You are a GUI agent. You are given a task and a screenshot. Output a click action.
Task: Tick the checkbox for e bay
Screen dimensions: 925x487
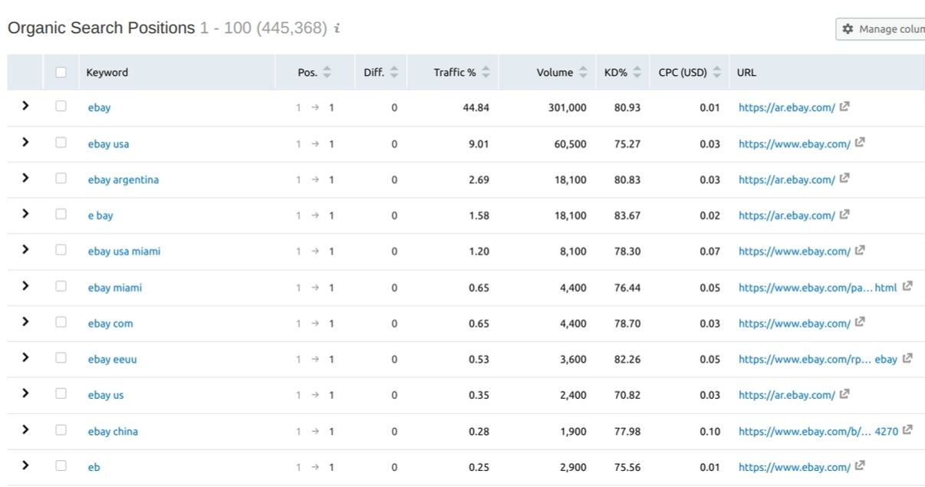pyautogui.click(x=61, y=215)
